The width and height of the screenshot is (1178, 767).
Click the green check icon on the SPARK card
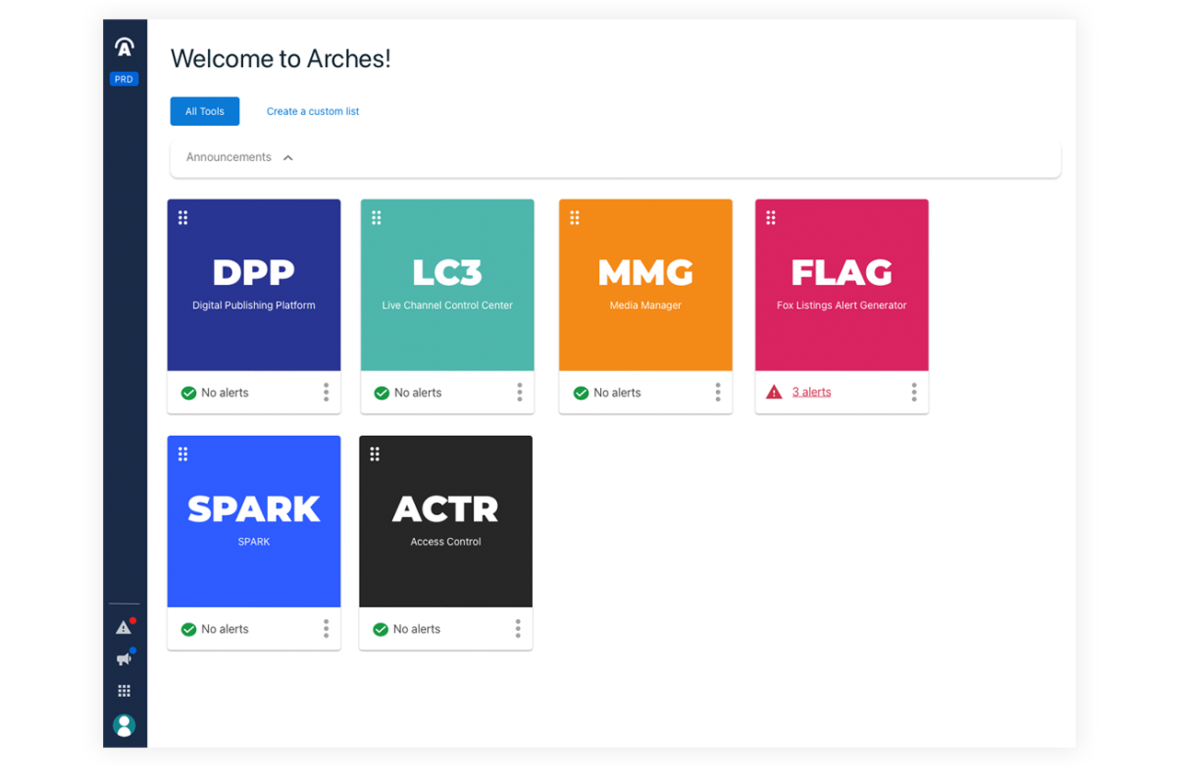pyautogui.click(x=189, y=629)
